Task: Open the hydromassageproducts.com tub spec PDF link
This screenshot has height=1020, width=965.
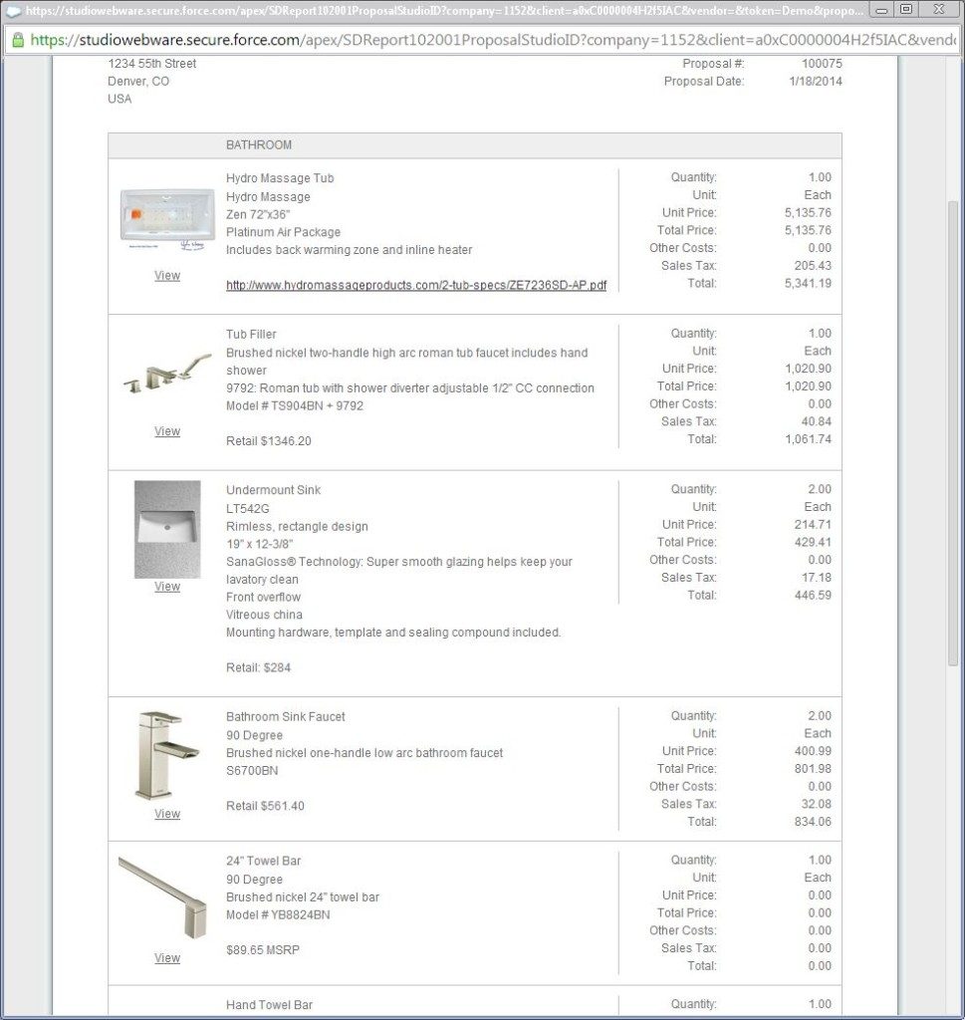Action: coord(416,285)
